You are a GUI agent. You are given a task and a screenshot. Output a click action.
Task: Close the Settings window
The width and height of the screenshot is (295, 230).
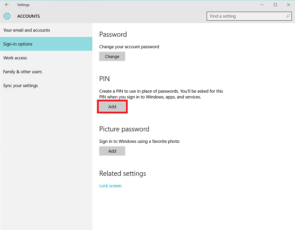coord(288,5)
